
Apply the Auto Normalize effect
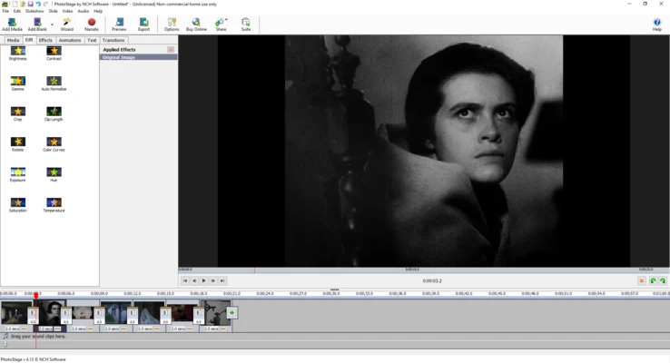point(54,83)
